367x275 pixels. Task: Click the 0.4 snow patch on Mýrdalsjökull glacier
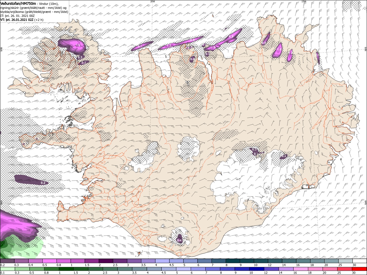tap(179, 239)
